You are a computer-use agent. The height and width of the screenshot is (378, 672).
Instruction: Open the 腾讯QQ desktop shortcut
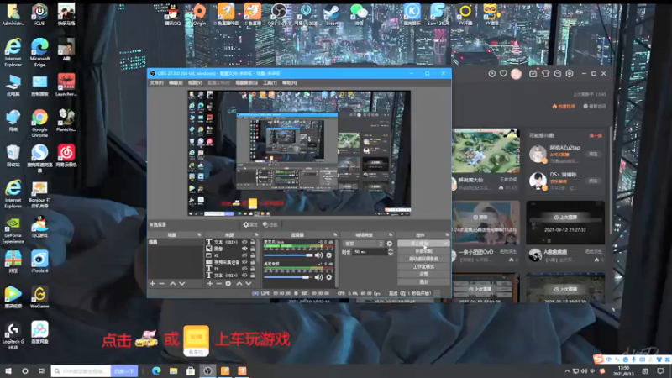coord(173,13)
